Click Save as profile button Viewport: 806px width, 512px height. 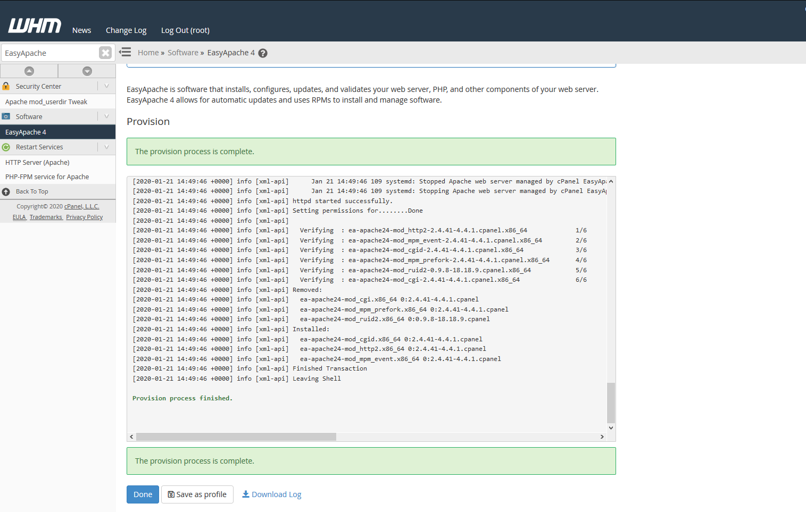click(x=197, y=494)
